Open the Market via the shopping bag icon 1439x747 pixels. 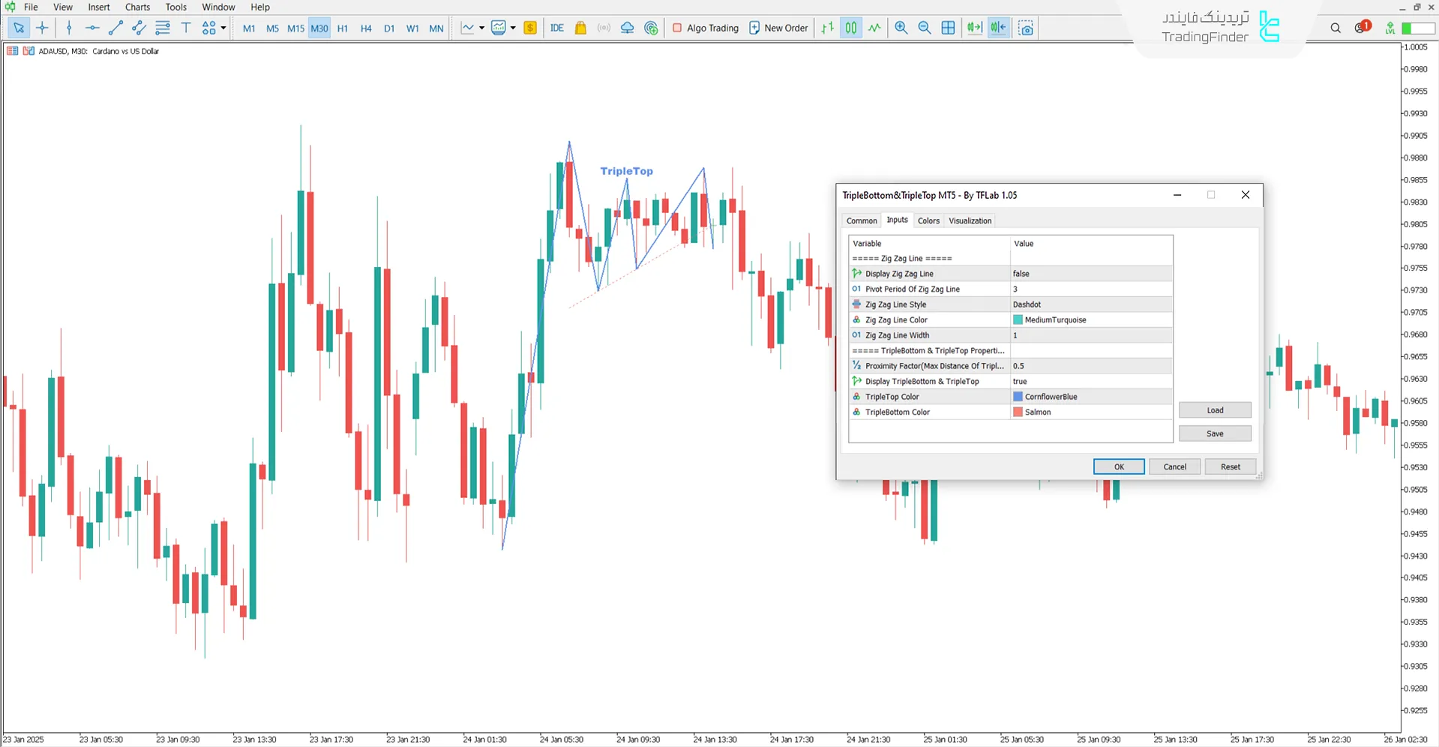point(580,28)
